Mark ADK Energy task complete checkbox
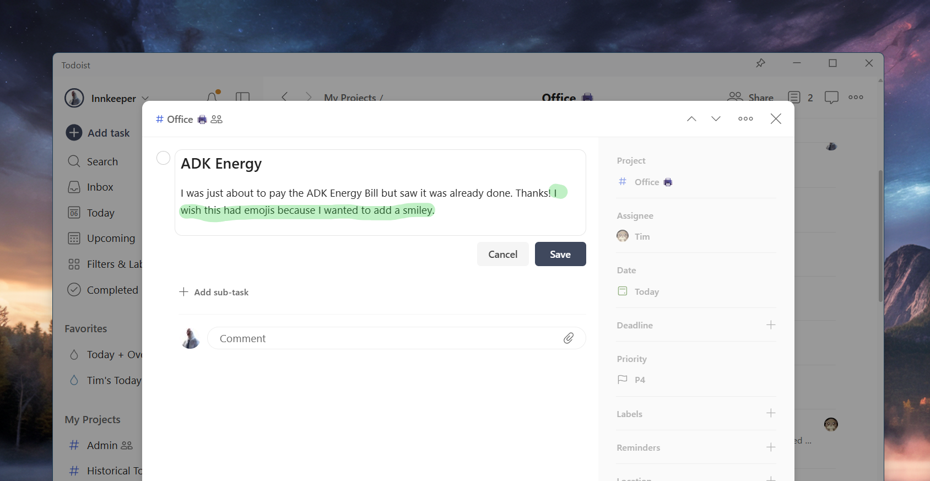Viewport: 930px width, 481px height. tap(163, 158)
